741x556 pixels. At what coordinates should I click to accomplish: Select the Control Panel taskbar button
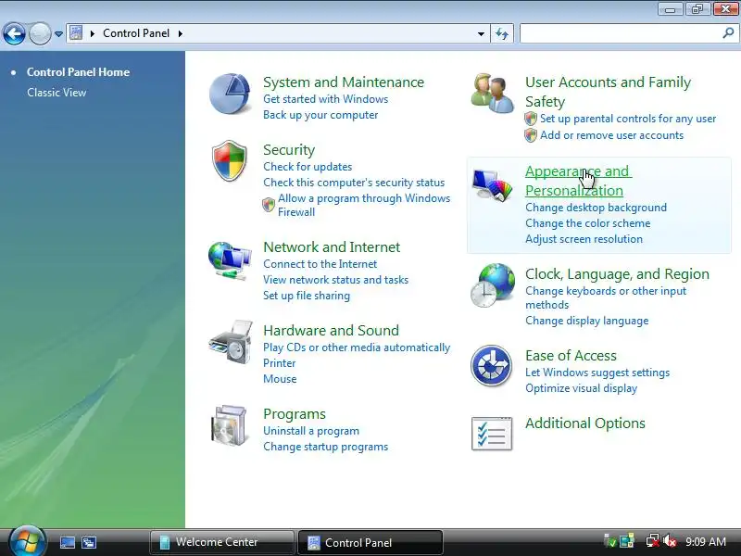(370, 542)
